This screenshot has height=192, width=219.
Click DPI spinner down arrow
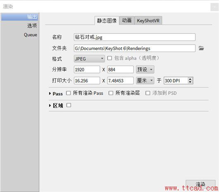tap(190, 82)
